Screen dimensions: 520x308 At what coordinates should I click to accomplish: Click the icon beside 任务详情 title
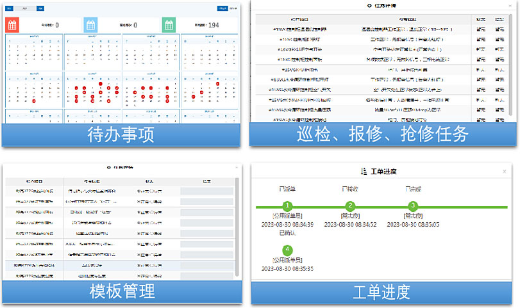click(x=369, y=6)
